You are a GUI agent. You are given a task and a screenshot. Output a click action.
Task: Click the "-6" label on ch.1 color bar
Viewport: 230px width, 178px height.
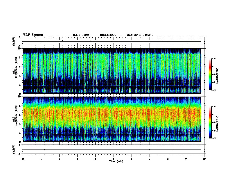214,58
